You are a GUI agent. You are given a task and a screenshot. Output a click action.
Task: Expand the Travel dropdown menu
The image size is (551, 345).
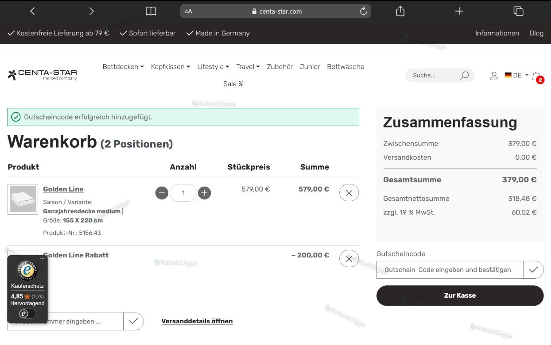248,67
